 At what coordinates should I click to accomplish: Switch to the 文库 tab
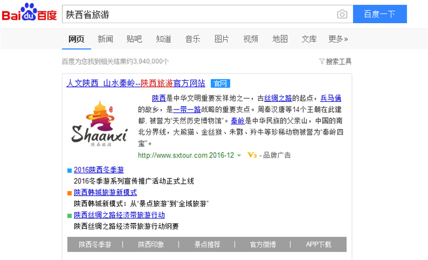(309, 39)
